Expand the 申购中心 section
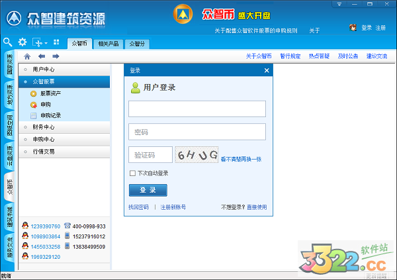The height and width of the screenshot is (280, 397). (x=64, y=140)
